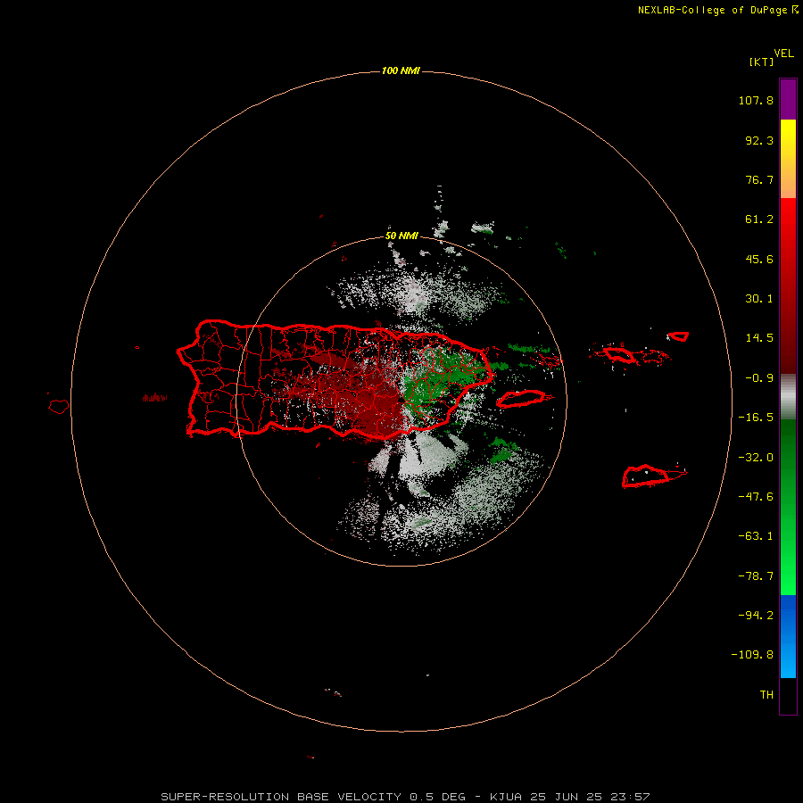
Task: Click the 100 NMI range ring label
Action: (401, 70)
